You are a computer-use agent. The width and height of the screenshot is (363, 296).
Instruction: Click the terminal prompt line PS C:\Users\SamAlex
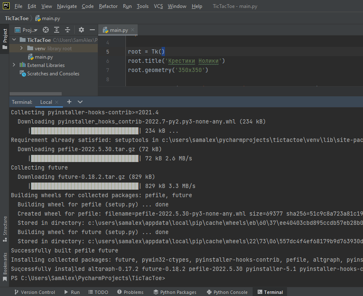point(88,278)
